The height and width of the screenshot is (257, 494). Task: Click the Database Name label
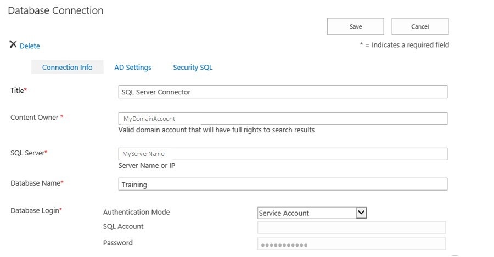35,183
